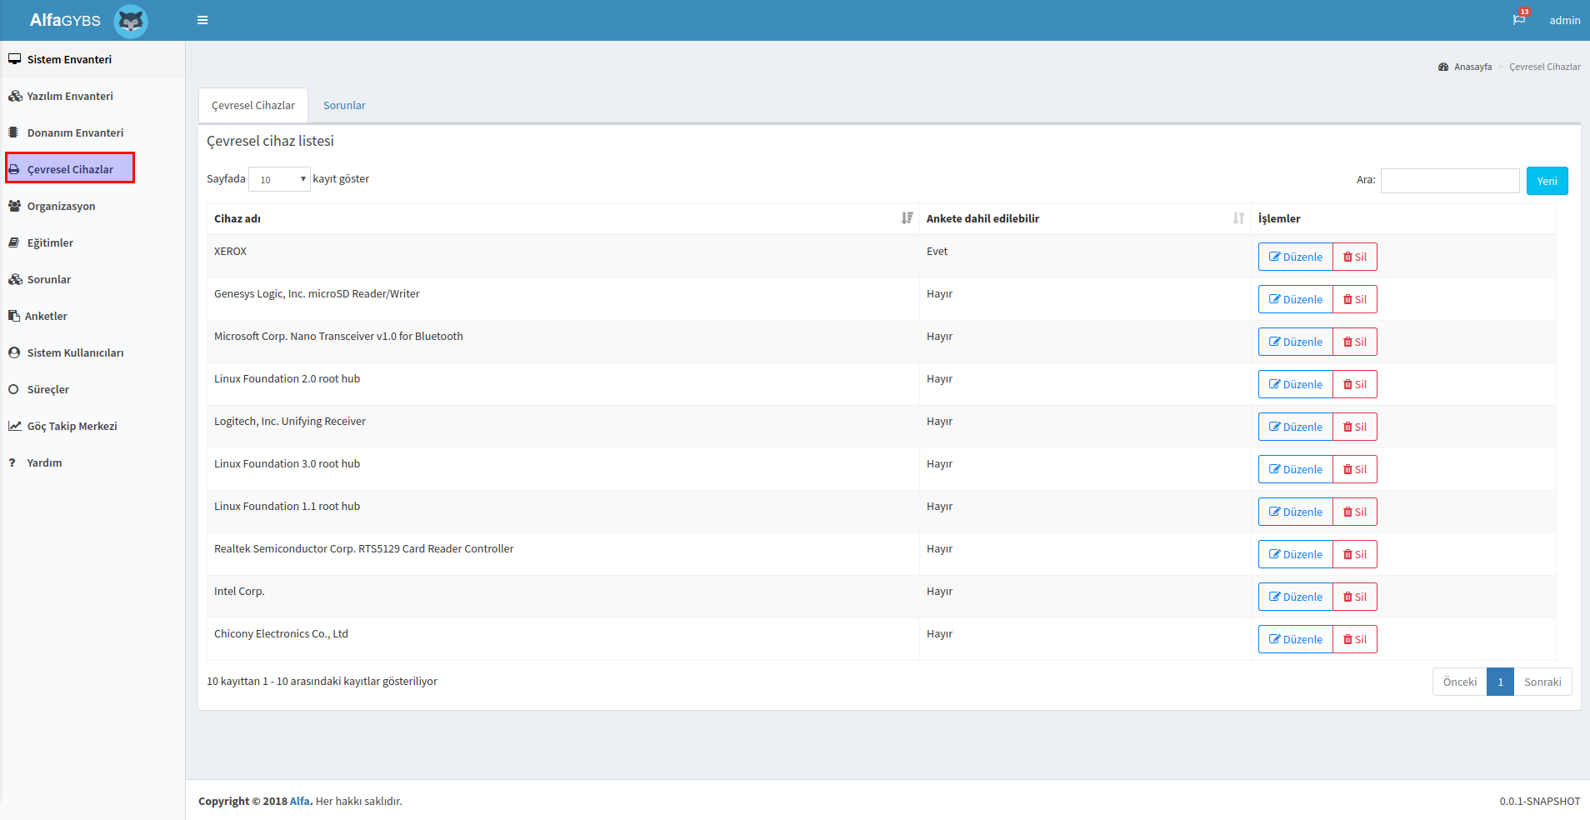
Task: Delete Chicony Electronics Co., Ltd row
Action: pyautogui.click(x=1355, y=639)
